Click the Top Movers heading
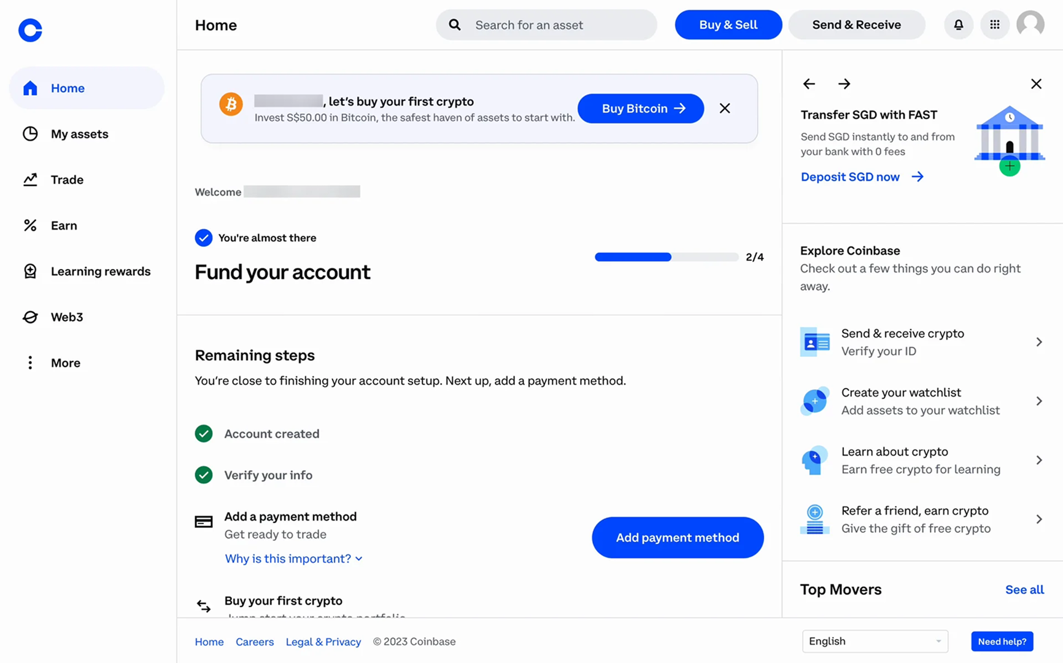 click(841, 589)
